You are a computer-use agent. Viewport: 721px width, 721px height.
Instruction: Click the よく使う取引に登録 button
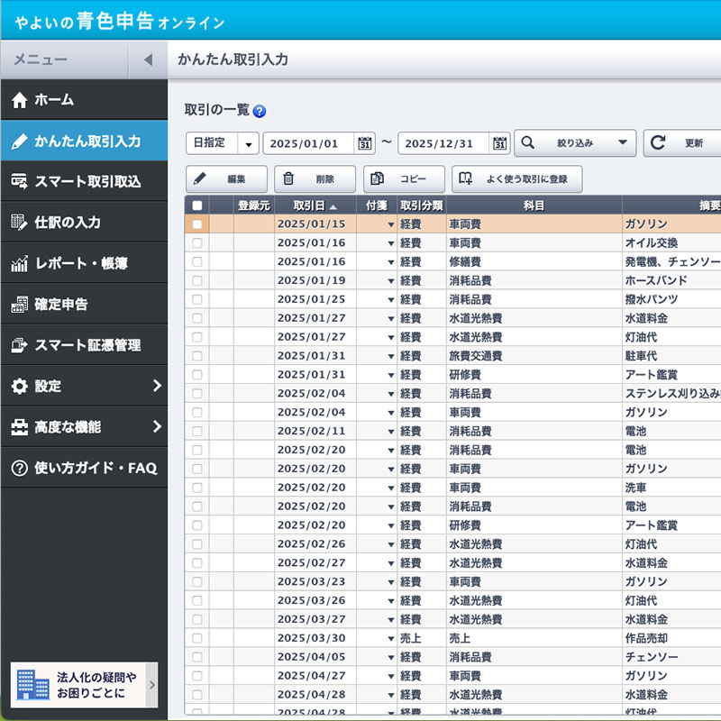coord(516,178)
